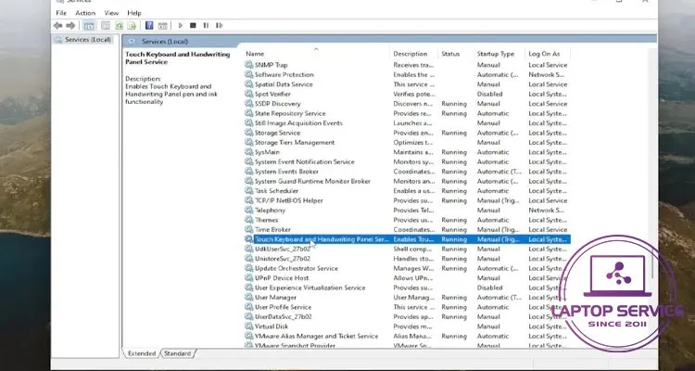Viewport: 695px width, 371px height.
Task: Sort services by Name column header
Action: 255,54
